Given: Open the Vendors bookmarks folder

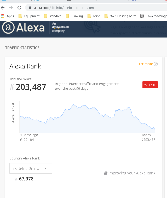Looking at the screenshot, I should 53,16.
